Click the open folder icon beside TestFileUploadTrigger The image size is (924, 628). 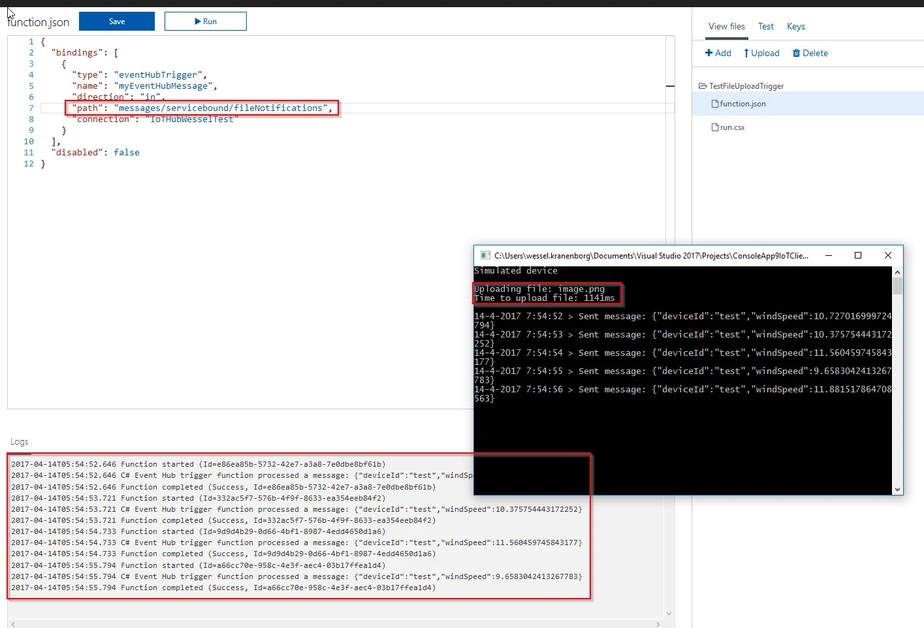[x=703, y=86]
